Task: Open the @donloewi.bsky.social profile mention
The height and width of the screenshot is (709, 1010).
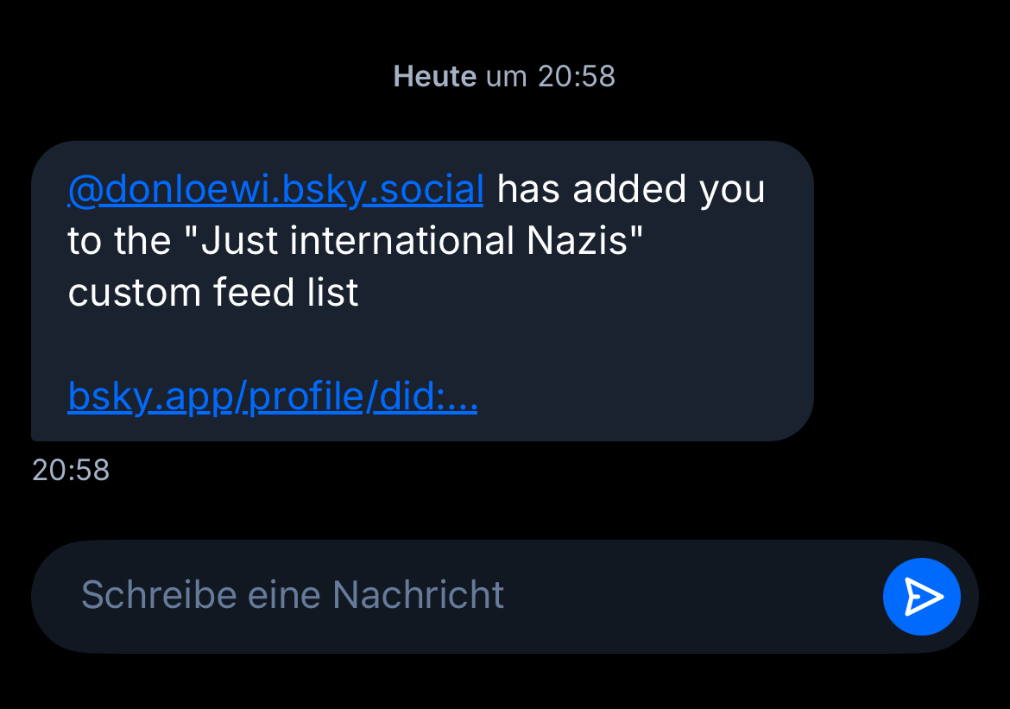Action: (x=275, y=189)
